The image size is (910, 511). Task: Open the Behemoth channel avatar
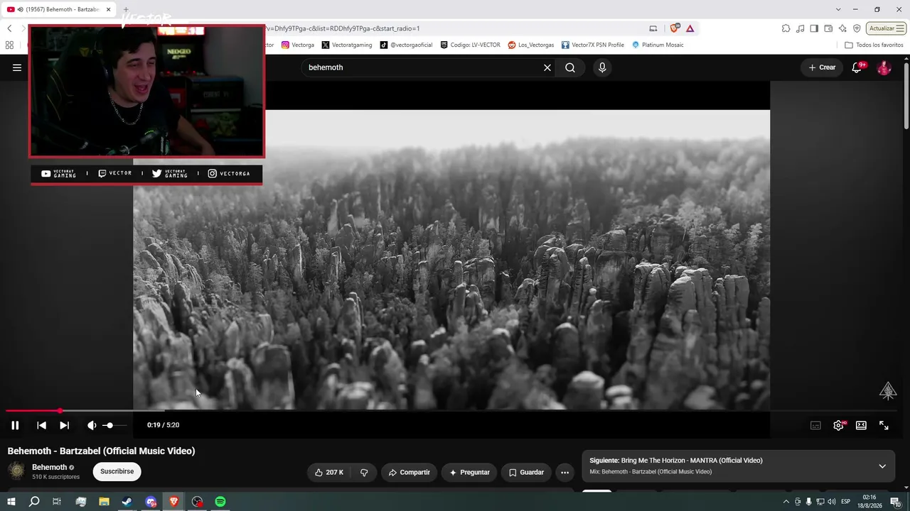[x=16, y=471]
